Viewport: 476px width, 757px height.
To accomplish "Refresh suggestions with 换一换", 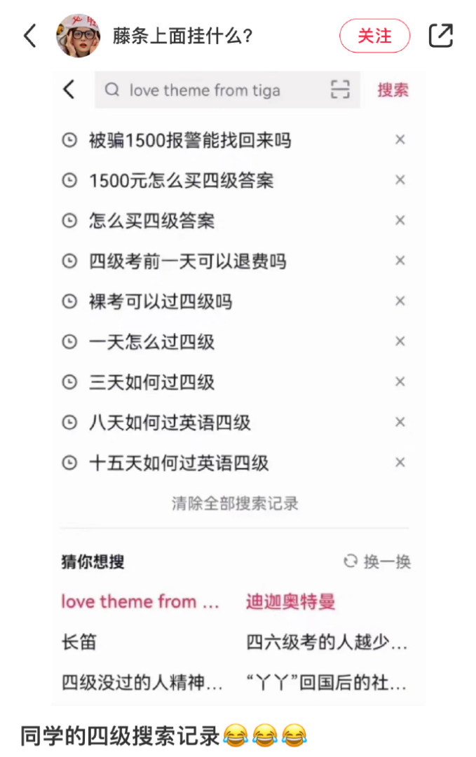I will click(x=377, y=561).
